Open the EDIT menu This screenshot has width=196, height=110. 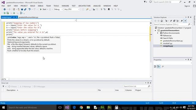pos(9,6)
